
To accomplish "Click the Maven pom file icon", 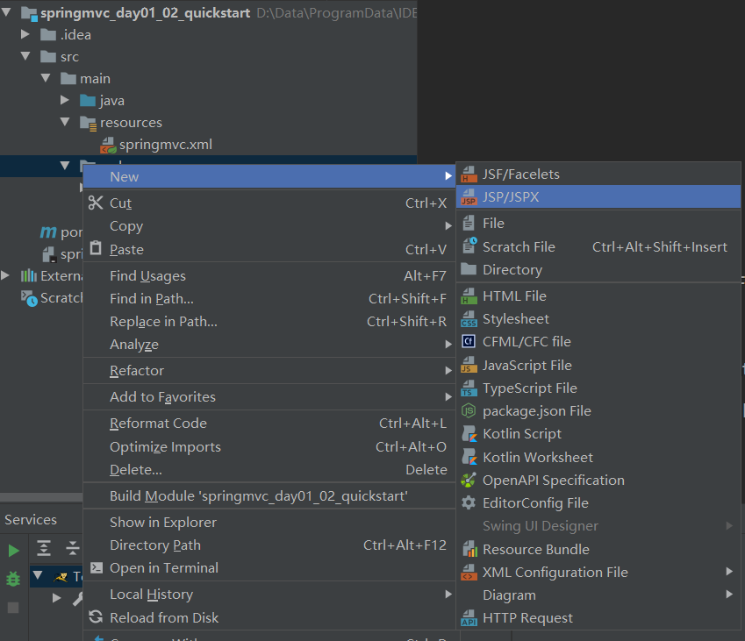I will [48, 231].
